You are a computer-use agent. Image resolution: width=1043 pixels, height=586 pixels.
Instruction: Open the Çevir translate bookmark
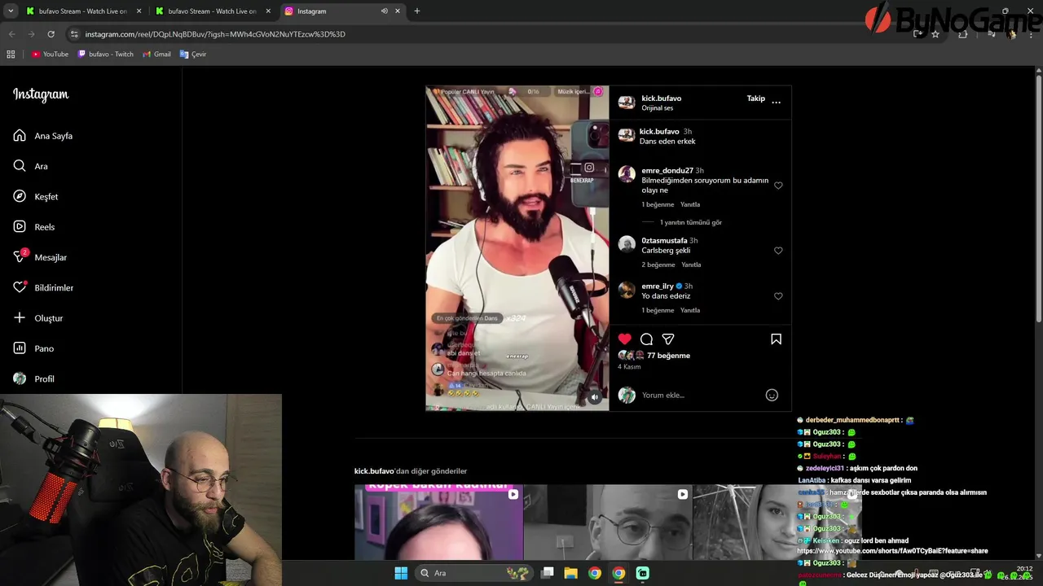coord(193,55)
